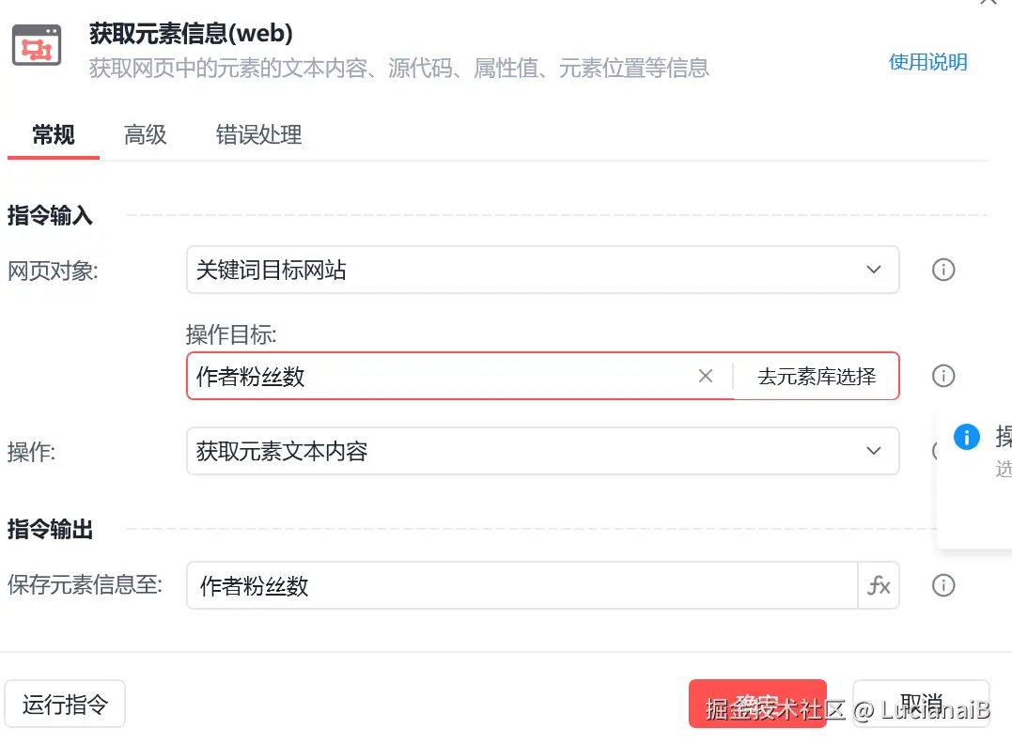The width and height of the screenshot is (1012, 744).
Task: Click the 取消 button
Action: (921, 704)
